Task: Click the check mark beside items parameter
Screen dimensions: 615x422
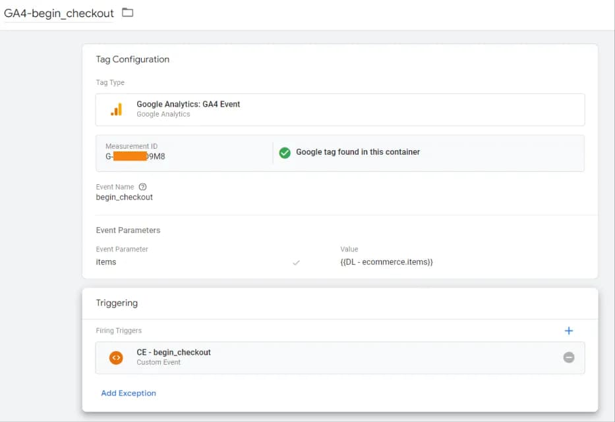Action: coord(296,263)
